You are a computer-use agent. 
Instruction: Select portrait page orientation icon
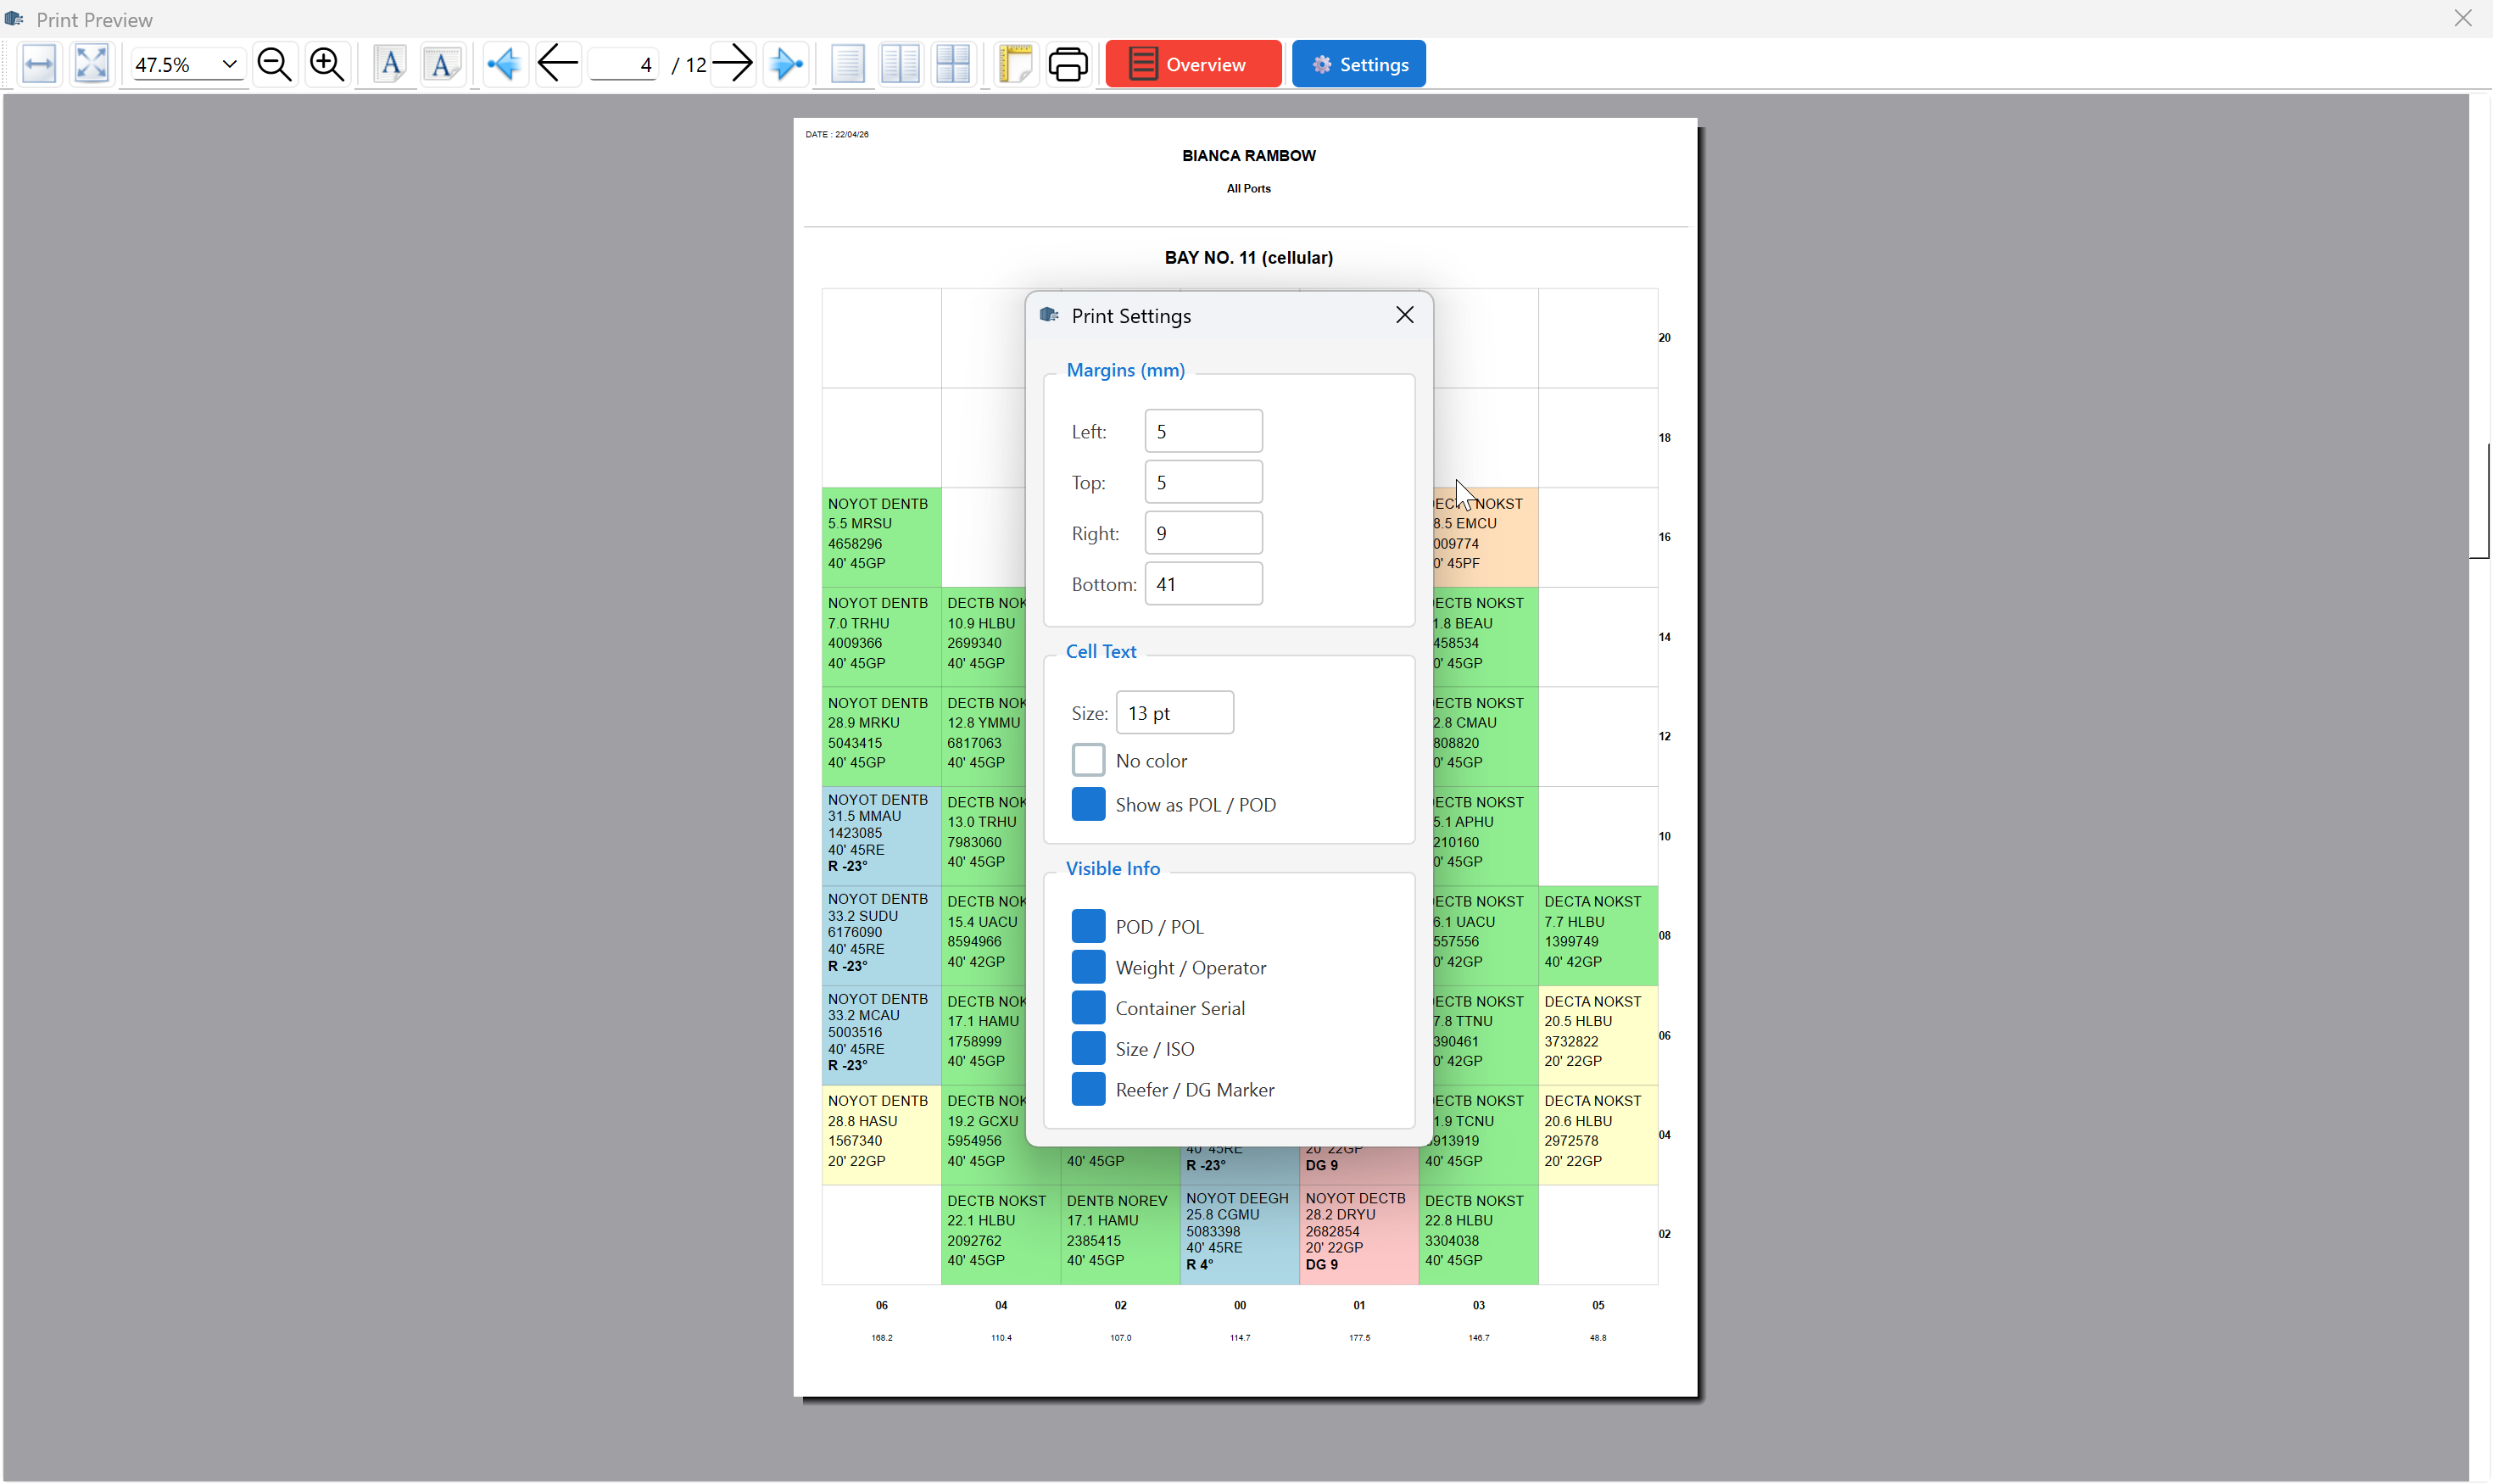pos(390,65)
